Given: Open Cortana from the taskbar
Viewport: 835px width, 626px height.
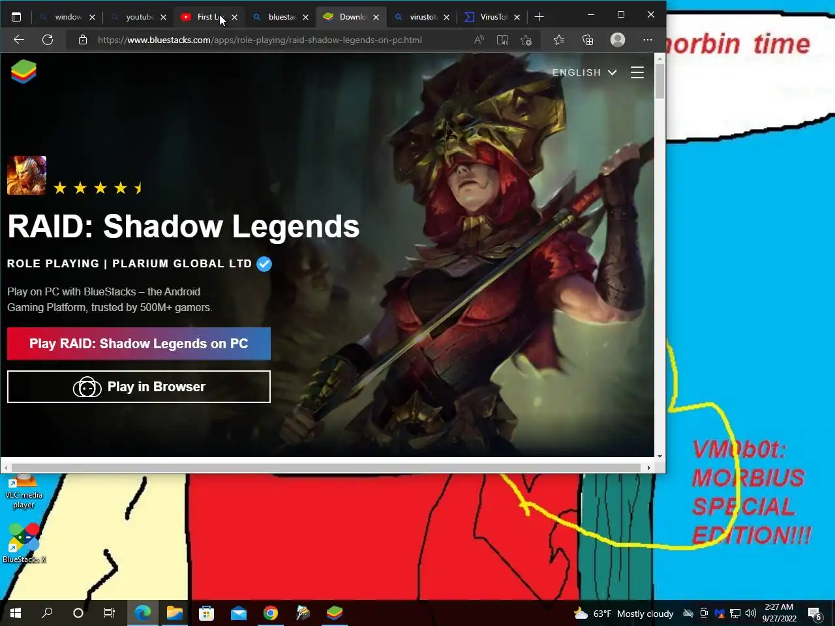Looking at the screenshot, I should pos(78,613).
